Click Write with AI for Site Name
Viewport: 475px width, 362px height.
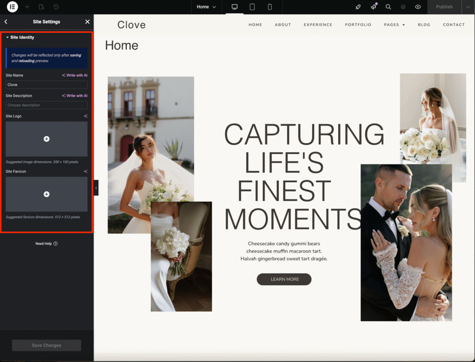tap(75, 75)
